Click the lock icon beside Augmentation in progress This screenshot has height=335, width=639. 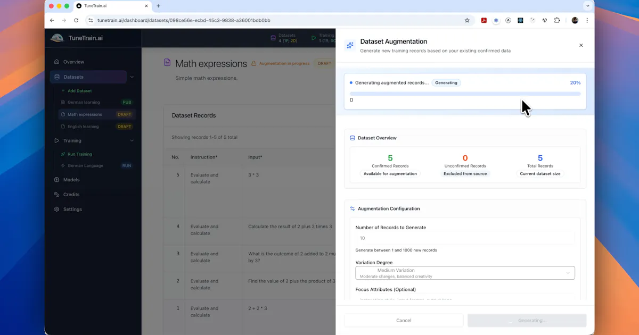(x=254, y=63)
